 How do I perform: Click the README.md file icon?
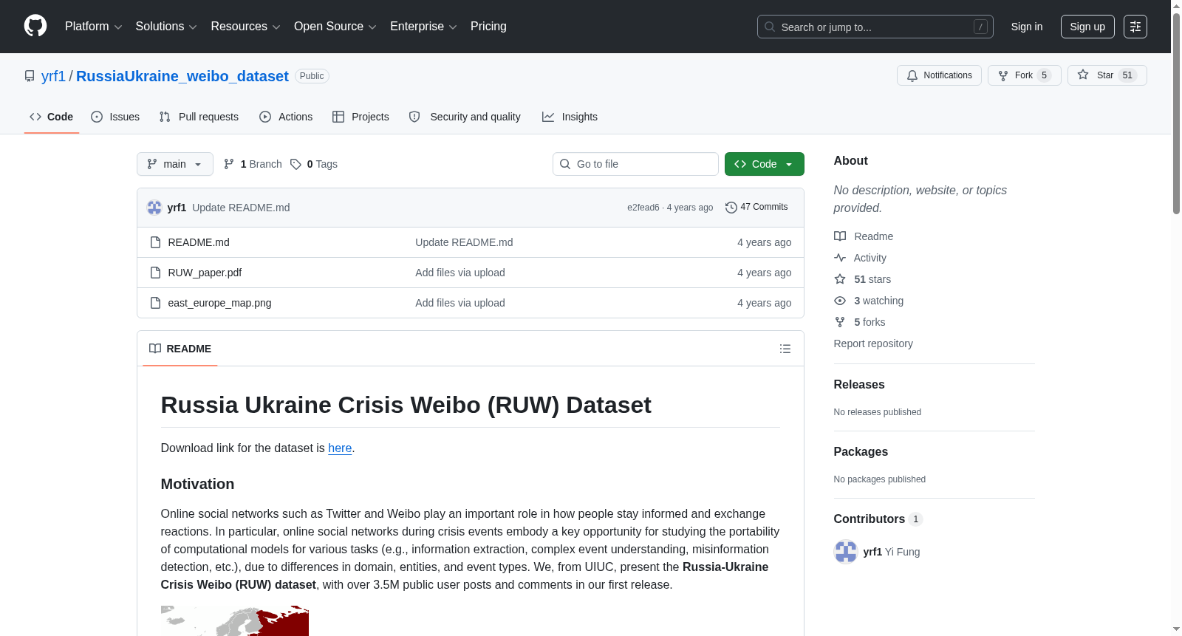point(155,242)
